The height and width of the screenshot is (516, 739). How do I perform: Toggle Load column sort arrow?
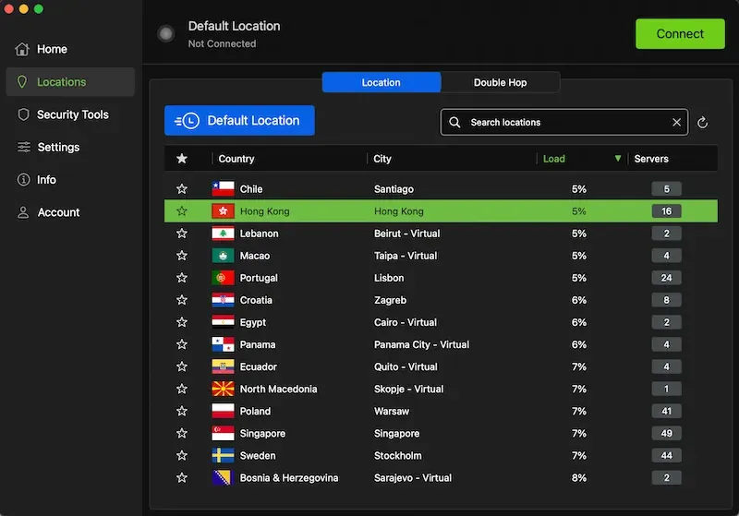coord(617,159)
